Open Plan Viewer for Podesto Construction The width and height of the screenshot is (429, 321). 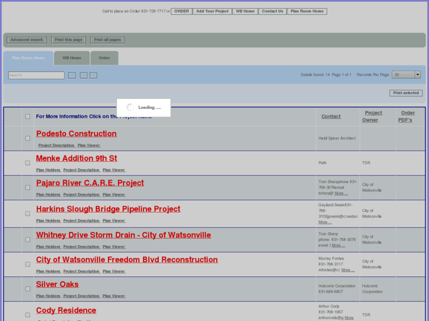point(89,145)
